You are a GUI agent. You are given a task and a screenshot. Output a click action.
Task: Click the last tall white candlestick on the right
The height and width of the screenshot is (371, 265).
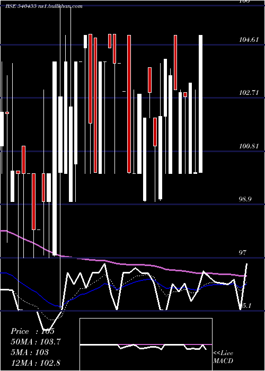pos(200,104)
